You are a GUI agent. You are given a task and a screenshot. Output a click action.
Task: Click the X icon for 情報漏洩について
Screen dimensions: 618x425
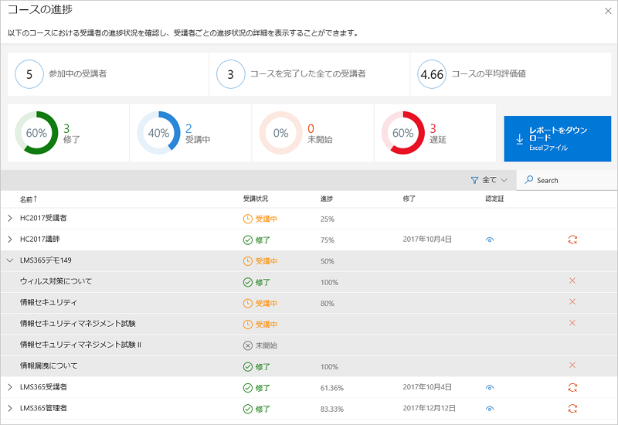click(572, 365)
